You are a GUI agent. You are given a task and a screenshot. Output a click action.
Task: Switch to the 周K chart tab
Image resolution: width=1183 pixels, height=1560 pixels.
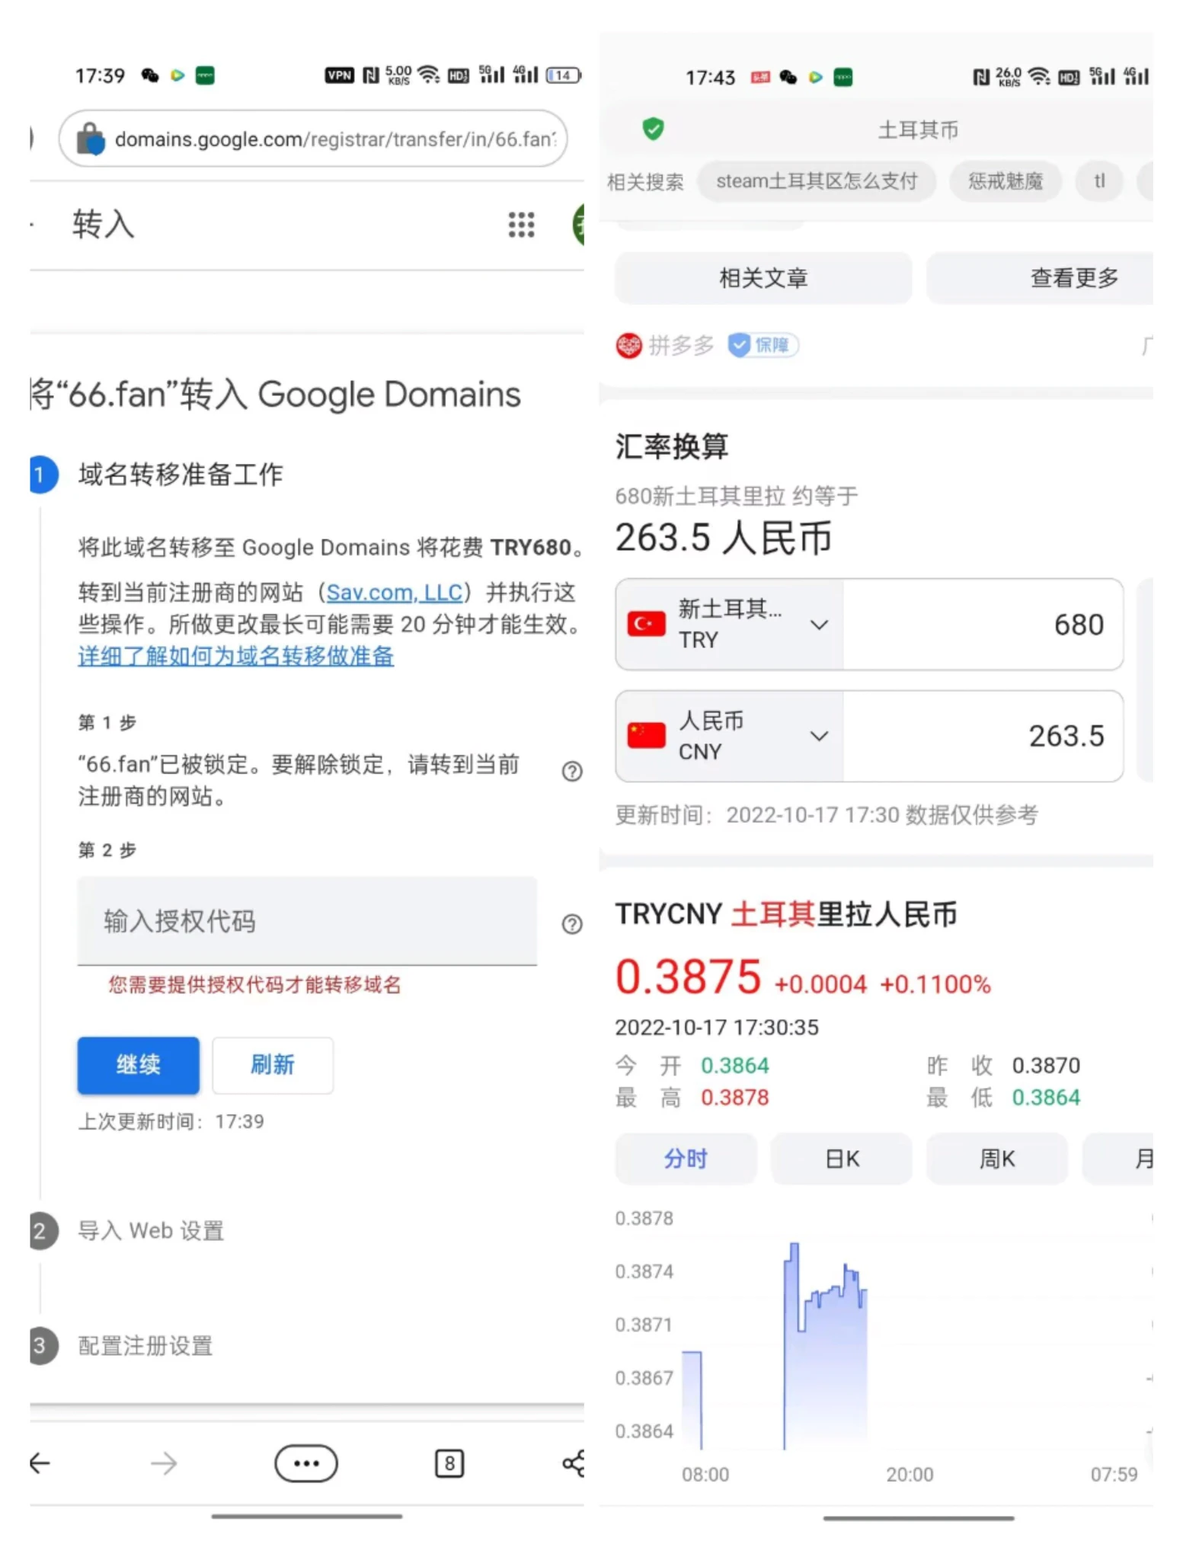point(996,1159)
